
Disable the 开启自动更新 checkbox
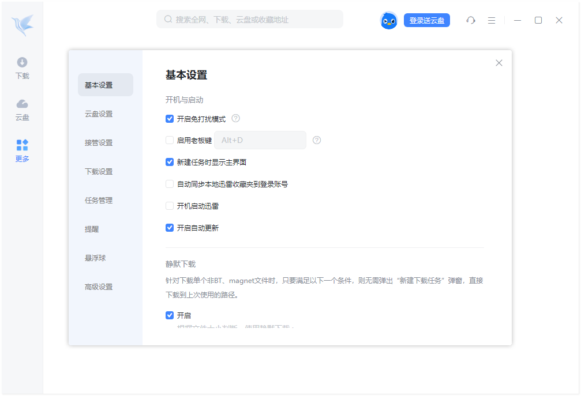(x=170, y=227)
